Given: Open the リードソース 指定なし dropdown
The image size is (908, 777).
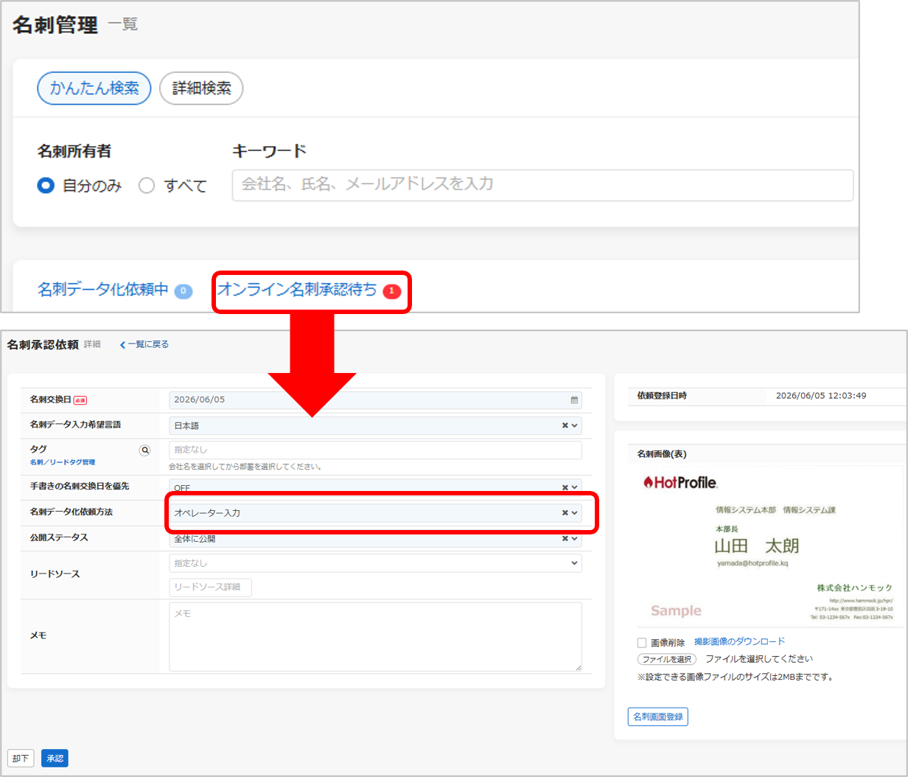Looking at the screenshot, I should click(375, 563).
